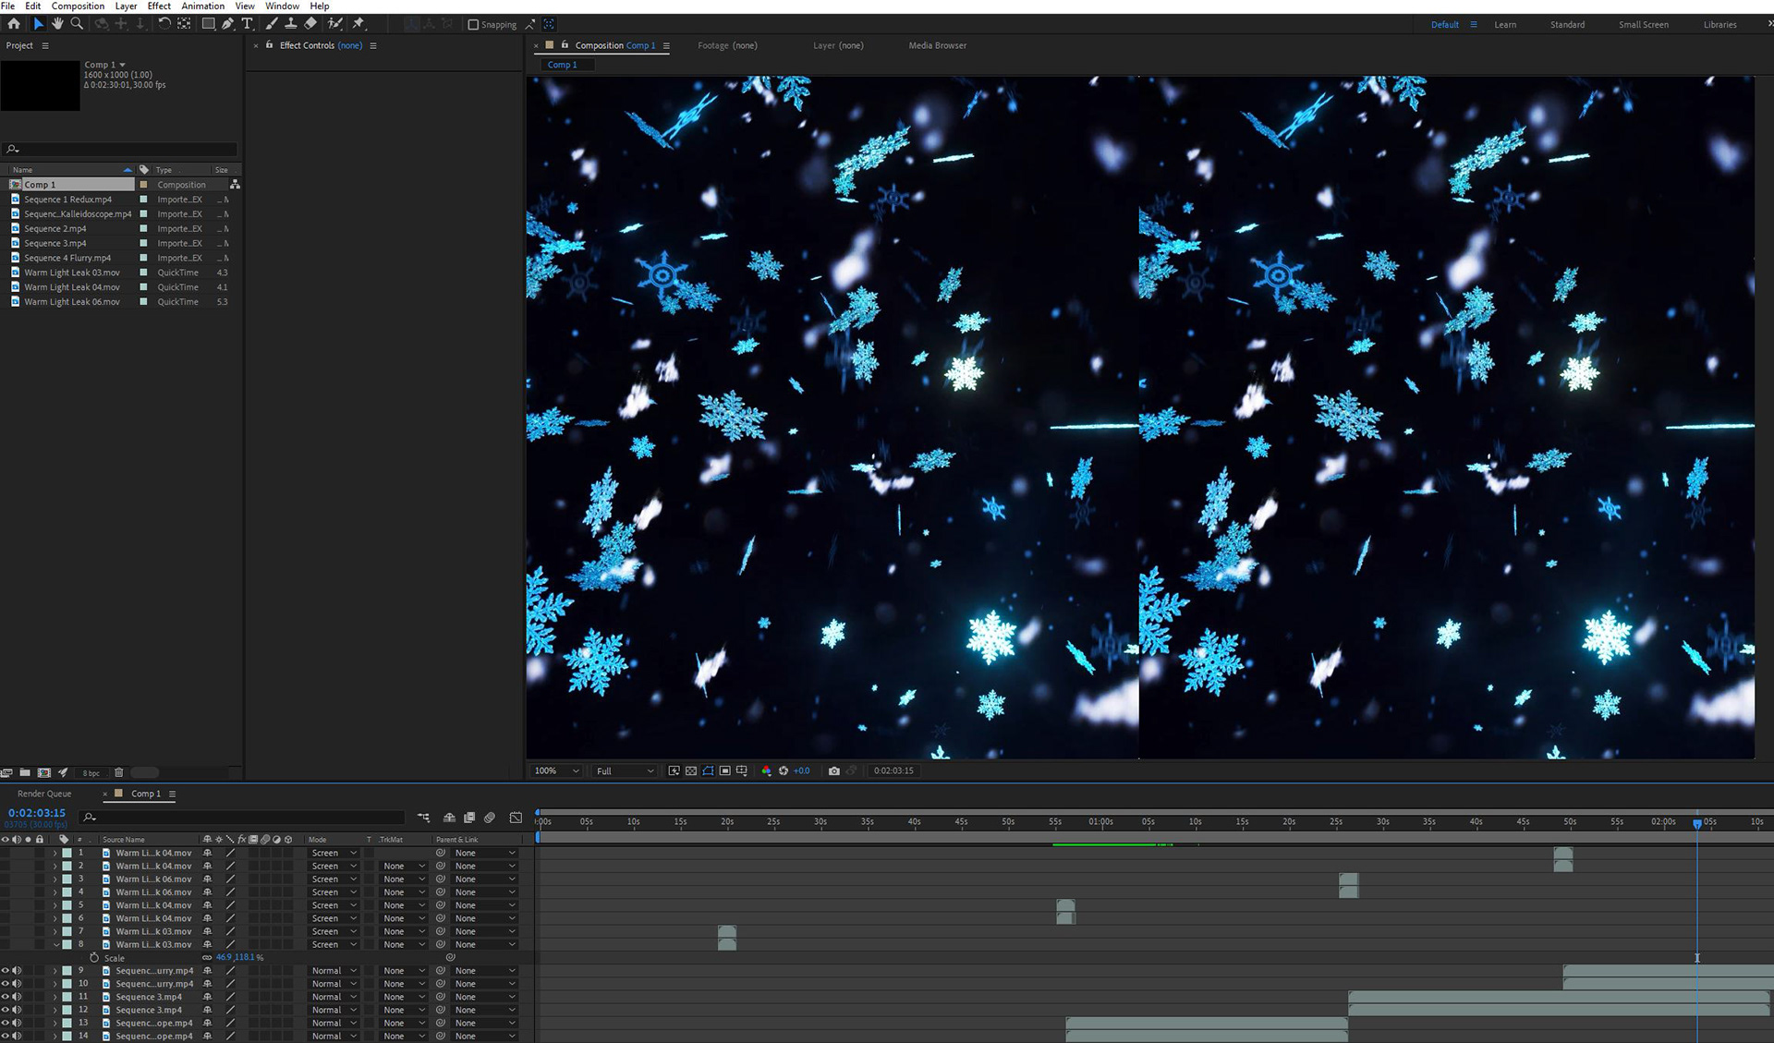Enable the Snapping checkbox
Screen dimensions: 1774x1043
(x=474, y=25)
